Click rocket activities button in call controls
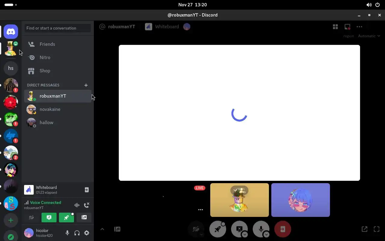The height and width of the screenshot is (241, 385). click(x=217, y=229)
